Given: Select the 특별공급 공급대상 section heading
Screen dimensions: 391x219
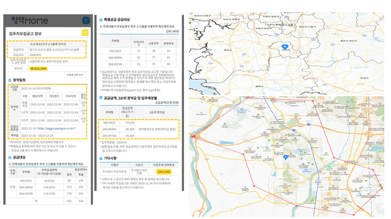Looking at the screenshot, I should click(117, 19).
